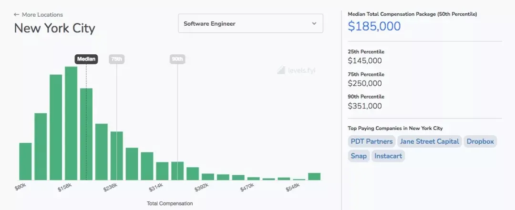The height and width of the screenshot is (210, 515).
Task: Open the Instacart company tag
Action: (388, 156)
